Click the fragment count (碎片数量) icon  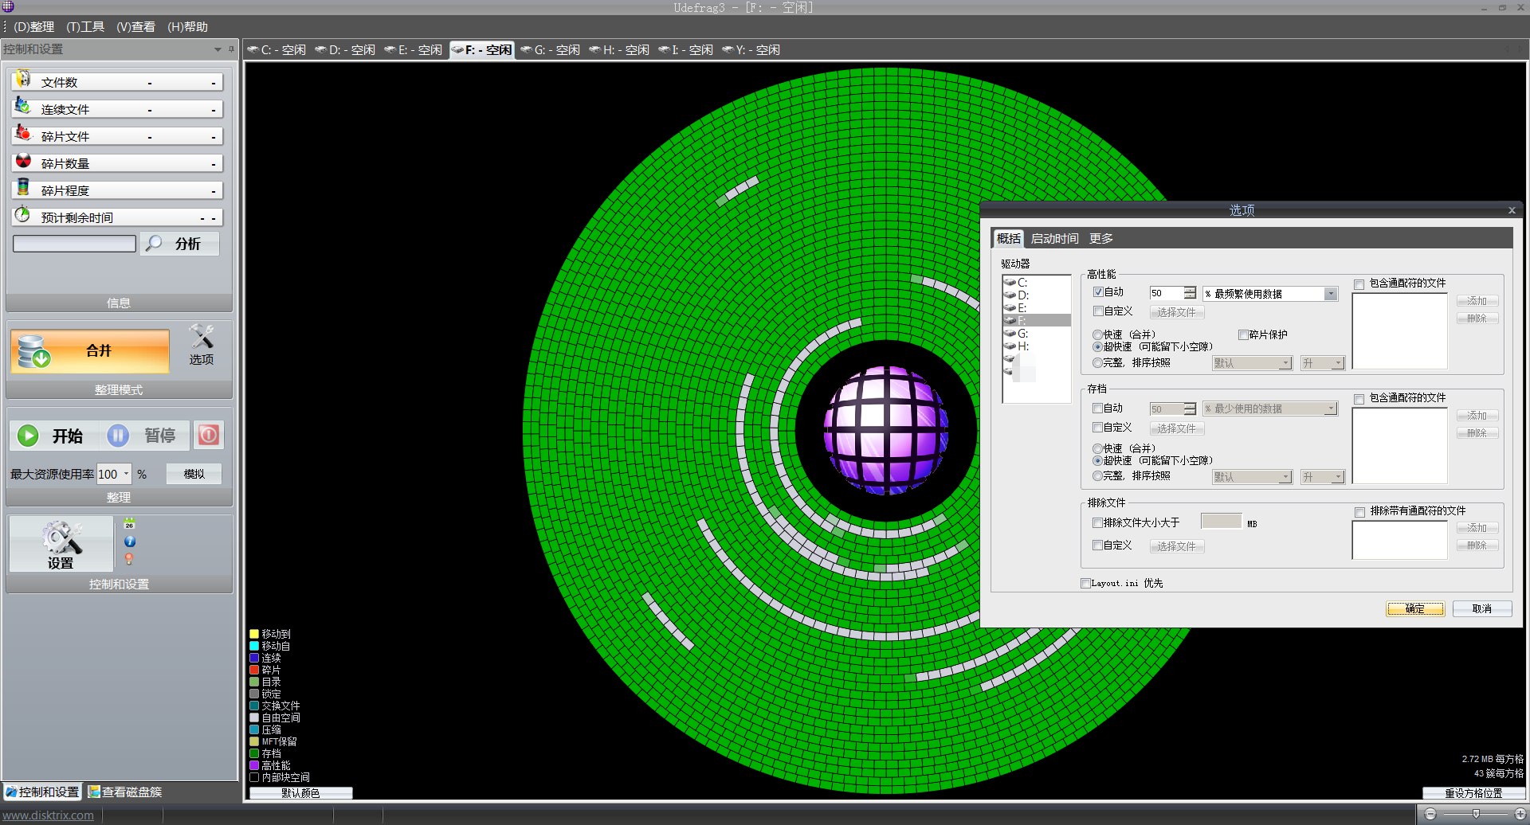(x=23, y=161)
